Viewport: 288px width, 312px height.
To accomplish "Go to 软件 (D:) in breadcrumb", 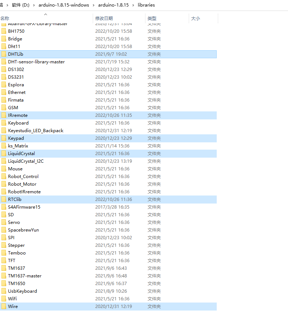I will pyautogui.click(x=21, y=5).
